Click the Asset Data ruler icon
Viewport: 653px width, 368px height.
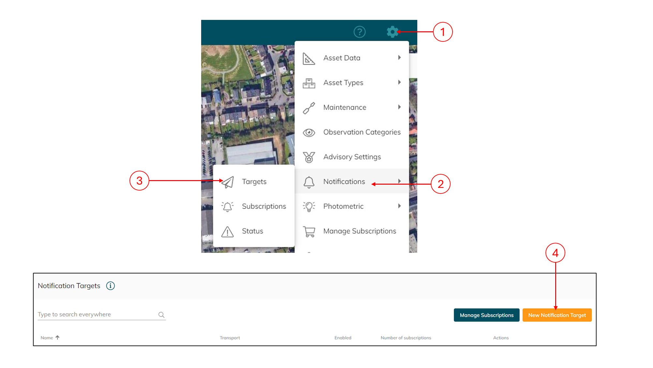[309, 58]
